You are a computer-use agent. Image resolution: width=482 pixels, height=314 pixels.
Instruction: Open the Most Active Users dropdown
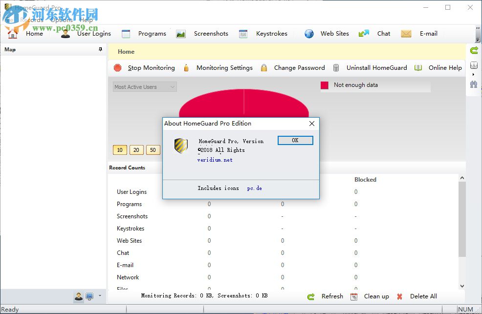pyautogui.click(x=144, y=86)
